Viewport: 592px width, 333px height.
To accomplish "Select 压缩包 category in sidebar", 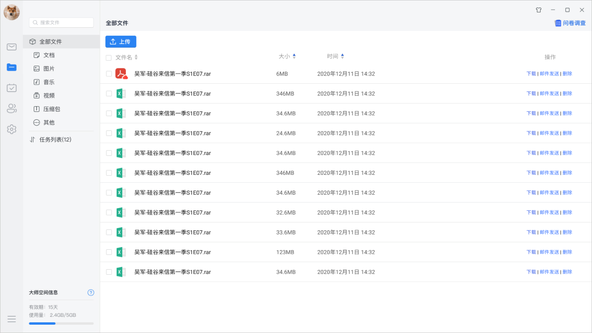I will (x=51, y=109).
